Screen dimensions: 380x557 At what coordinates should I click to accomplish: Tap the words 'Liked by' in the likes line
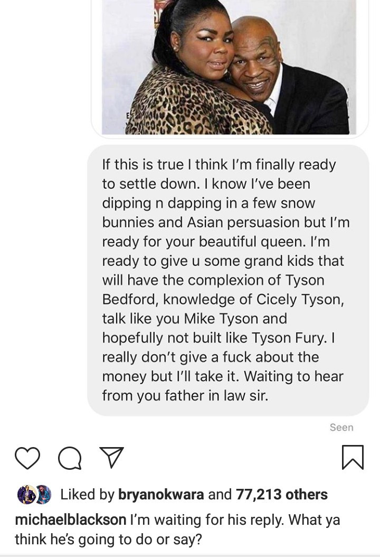click(x=87, y=495)
